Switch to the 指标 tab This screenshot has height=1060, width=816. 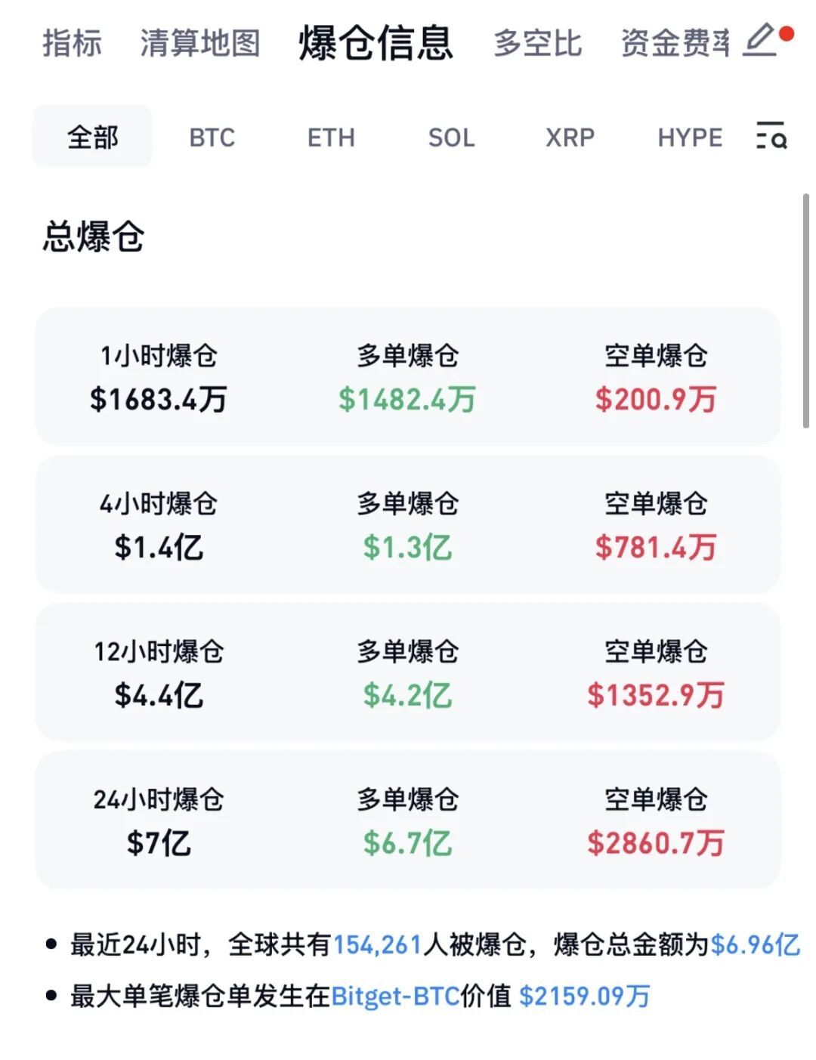pos(72,43)
